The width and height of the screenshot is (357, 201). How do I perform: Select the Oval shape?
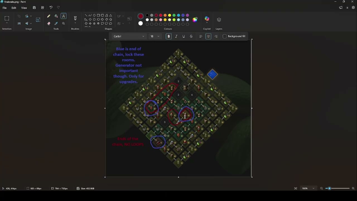(x=94, y=15)
